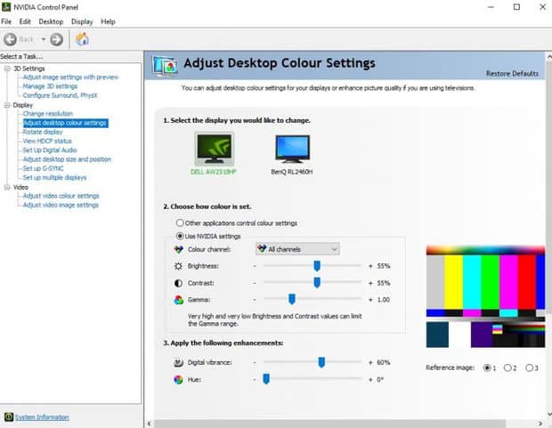
Task: Click the Hue colour wheel icon
Action: coord(179,380)
